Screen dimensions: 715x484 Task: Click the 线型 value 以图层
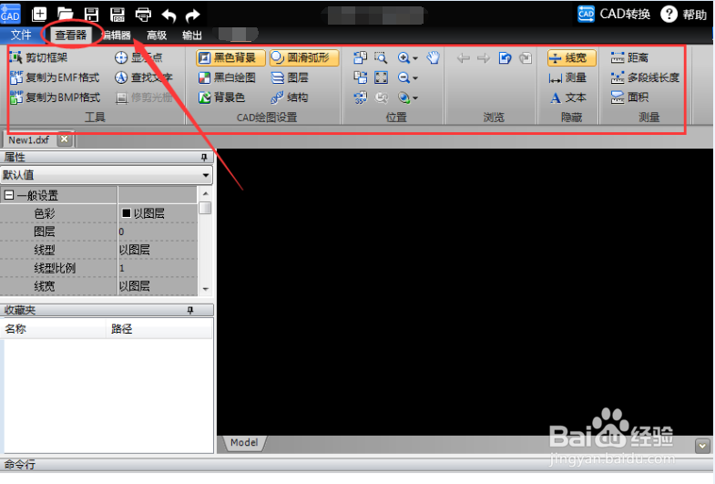pos(158,250)
